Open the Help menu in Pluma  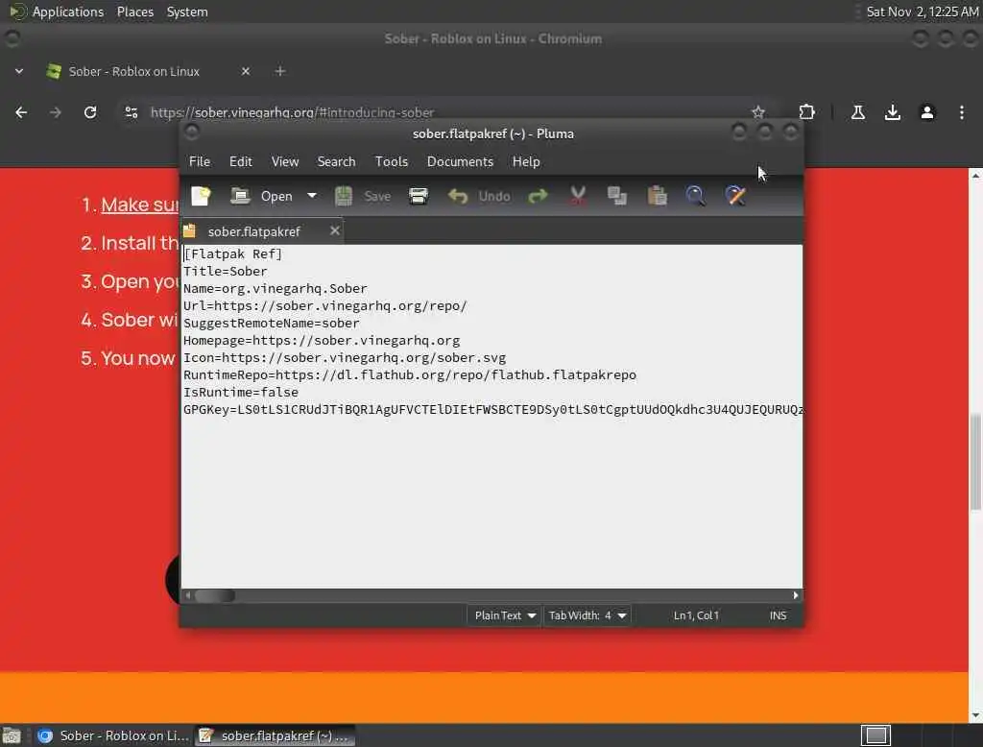tap(525, 162)
